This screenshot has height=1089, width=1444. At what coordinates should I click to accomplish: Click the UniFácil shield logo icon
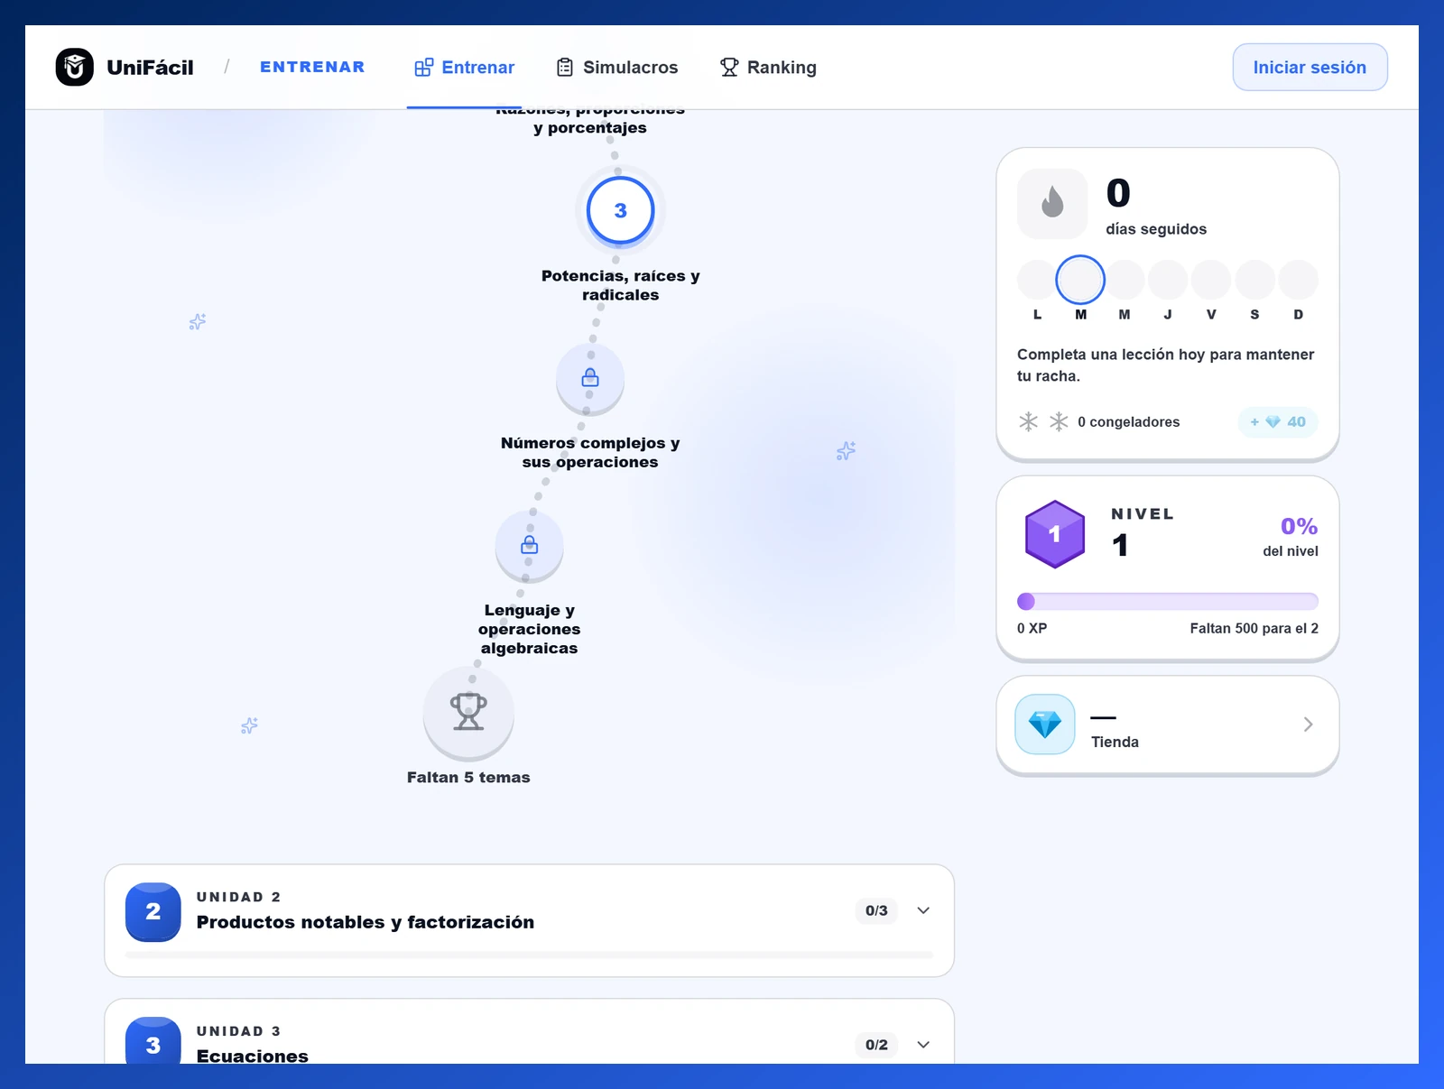pos(75,67)
